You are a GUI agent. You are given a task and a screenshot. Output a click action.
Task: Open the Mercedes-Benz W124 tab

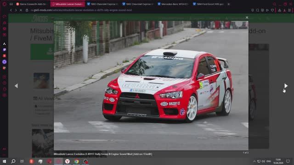pyautogui.click(x=173, y=4)
